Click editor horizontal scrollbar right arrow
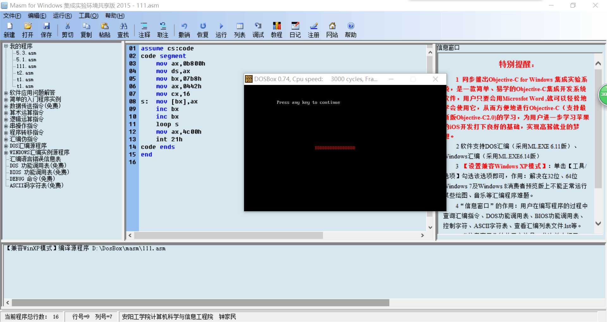607x322 pixels. coord(422,236)
